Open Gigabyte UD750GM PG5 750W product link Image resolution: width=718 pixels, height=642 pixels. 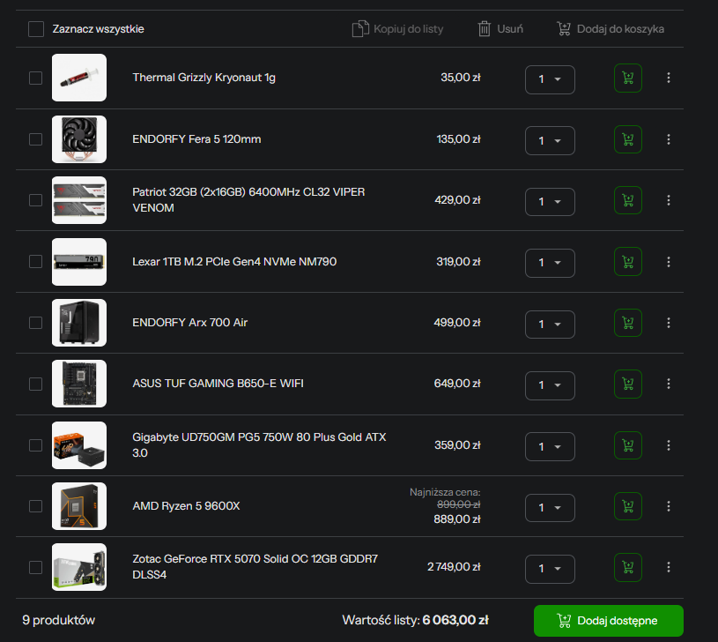259,445
